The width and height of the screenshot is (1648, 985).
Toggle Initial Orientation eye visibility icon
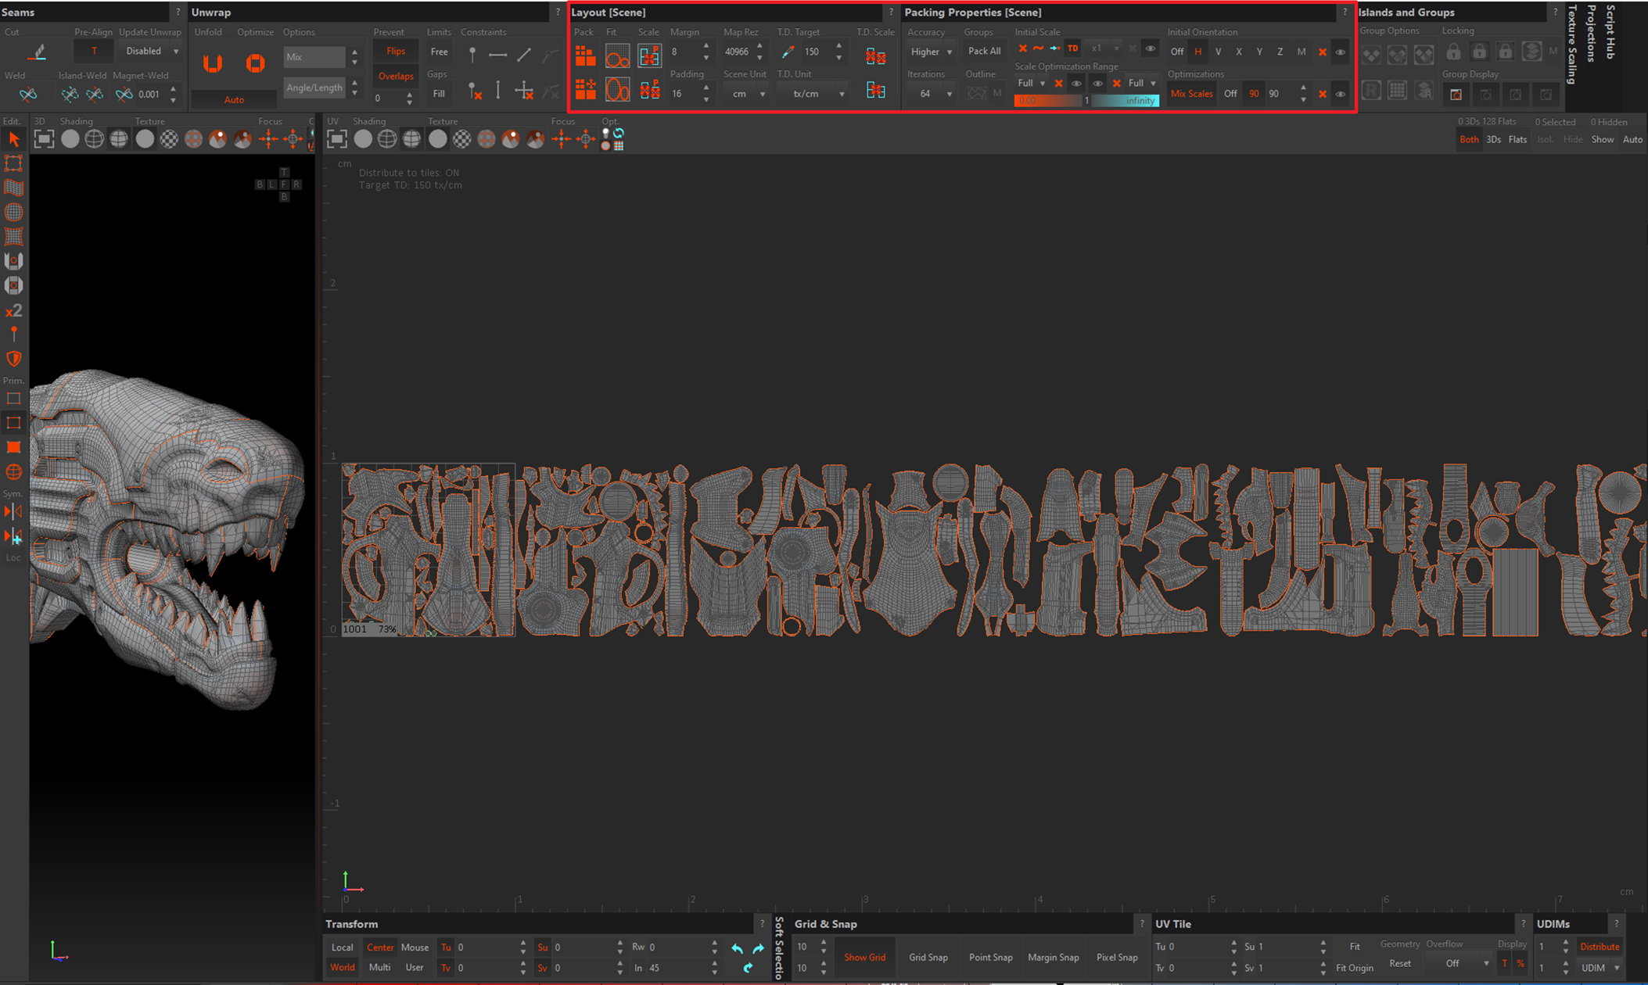click(x=1340, y=52)
